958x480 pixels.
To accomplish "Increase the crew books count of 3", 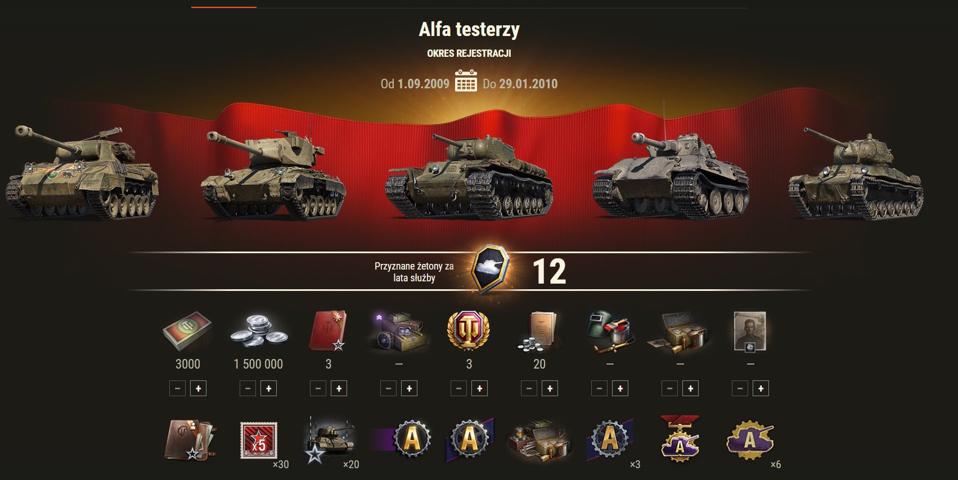I will click(x=339, y=388).
